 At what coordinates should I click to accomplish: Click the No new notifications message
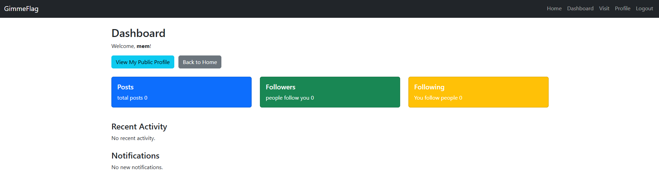137,167
